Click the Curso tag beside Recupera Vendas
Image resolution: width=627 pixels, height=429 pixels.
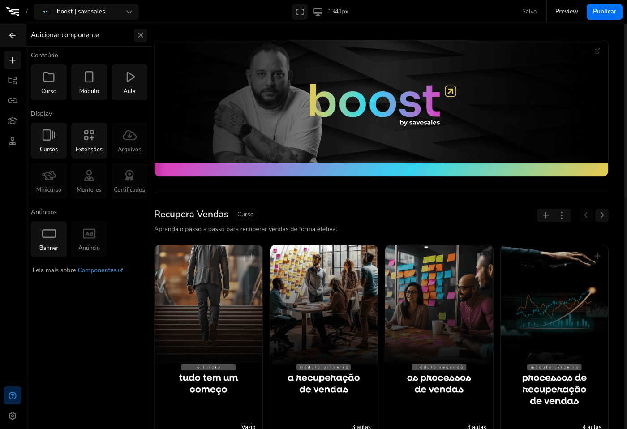coord(245,214)
